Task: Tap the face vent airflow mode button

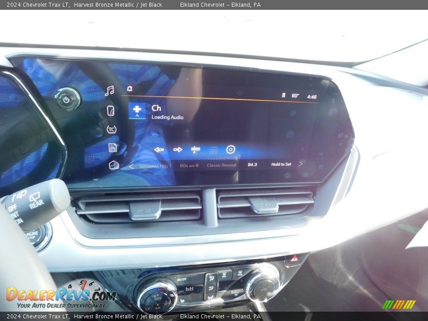Action: tap(211, 288)
